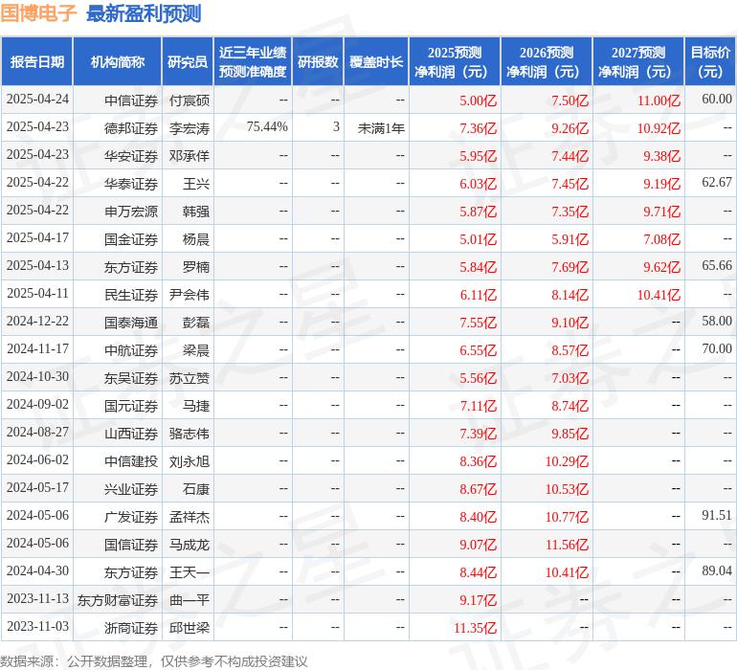Viewport: 737px width, 670px height.
Task: Click analyst name 付宸硕
Action: tap(189, 100)
